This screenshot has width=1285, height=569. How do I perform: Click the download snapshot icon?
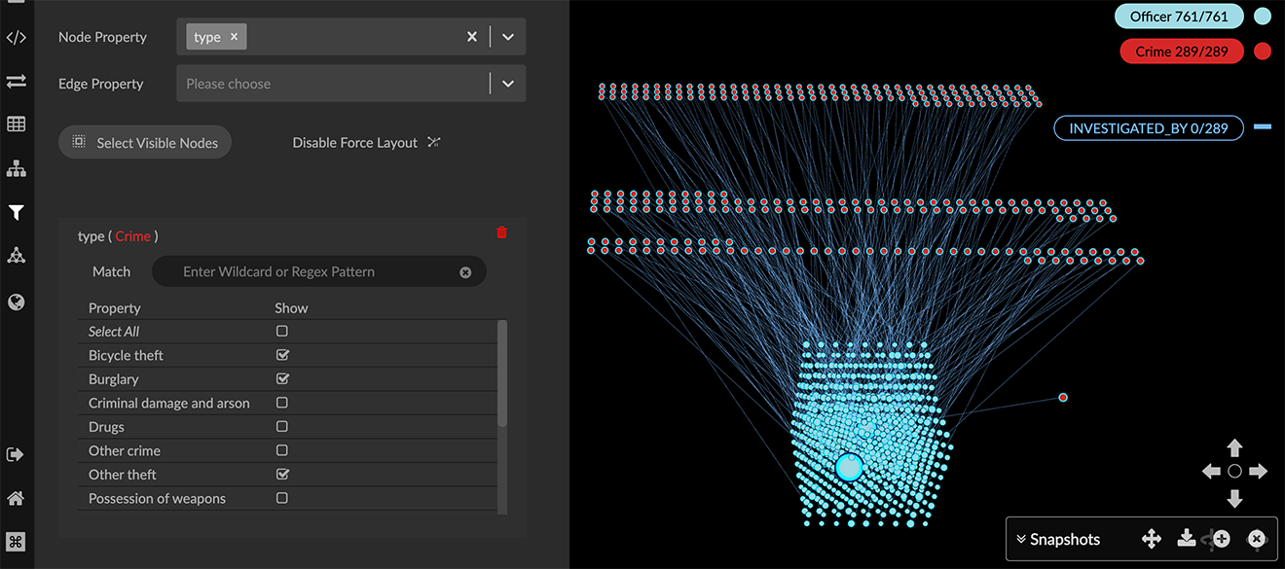[x=1186, y=539]
